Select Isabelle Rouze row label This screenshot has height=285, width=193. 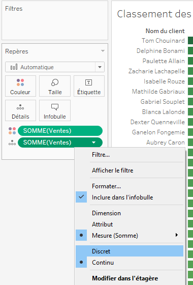tap(164, 81)
